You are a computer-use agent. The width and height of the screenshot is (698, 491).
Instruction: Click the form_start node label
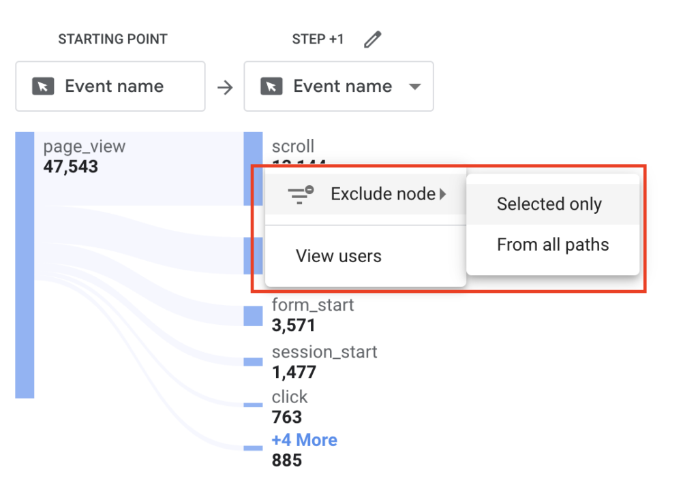click(313, 305)
